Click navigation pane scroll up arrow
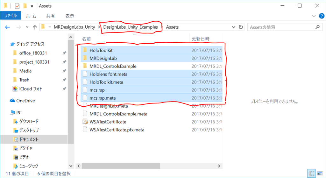The image size is (326, 178). 71,37
